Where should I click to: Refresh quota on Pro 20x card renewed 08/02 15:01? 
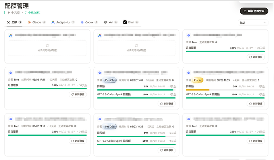[x=167, y=104]
